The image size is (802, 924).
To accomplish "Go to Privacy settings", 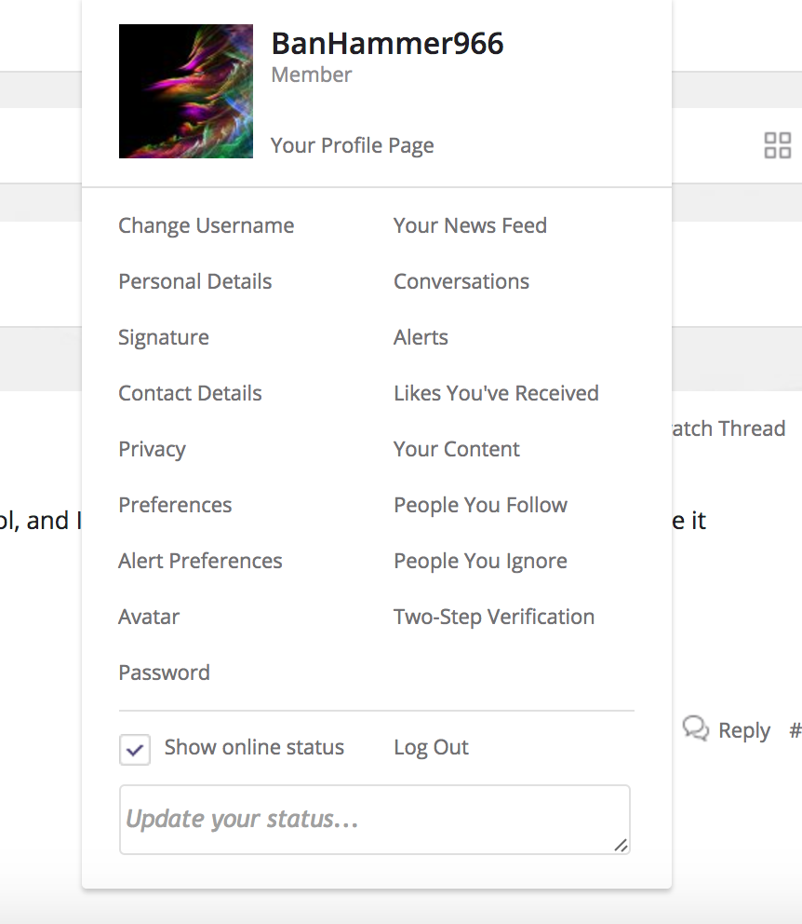I will pyautogui.click(x=152, y=450).
